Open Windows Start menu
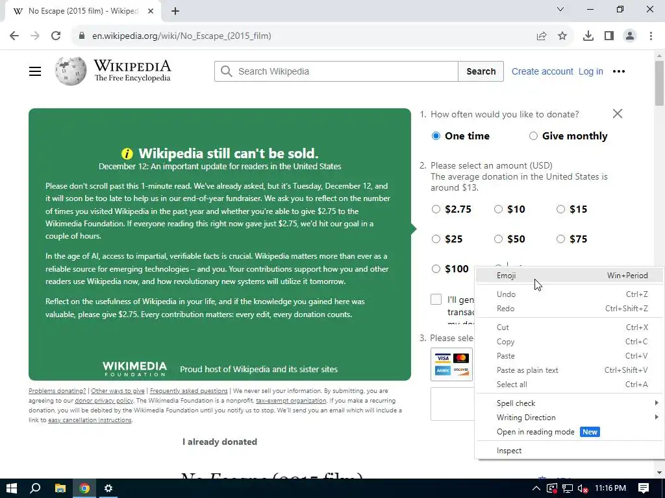This screenshot has width=665, height=498. [x=12, y=488]
